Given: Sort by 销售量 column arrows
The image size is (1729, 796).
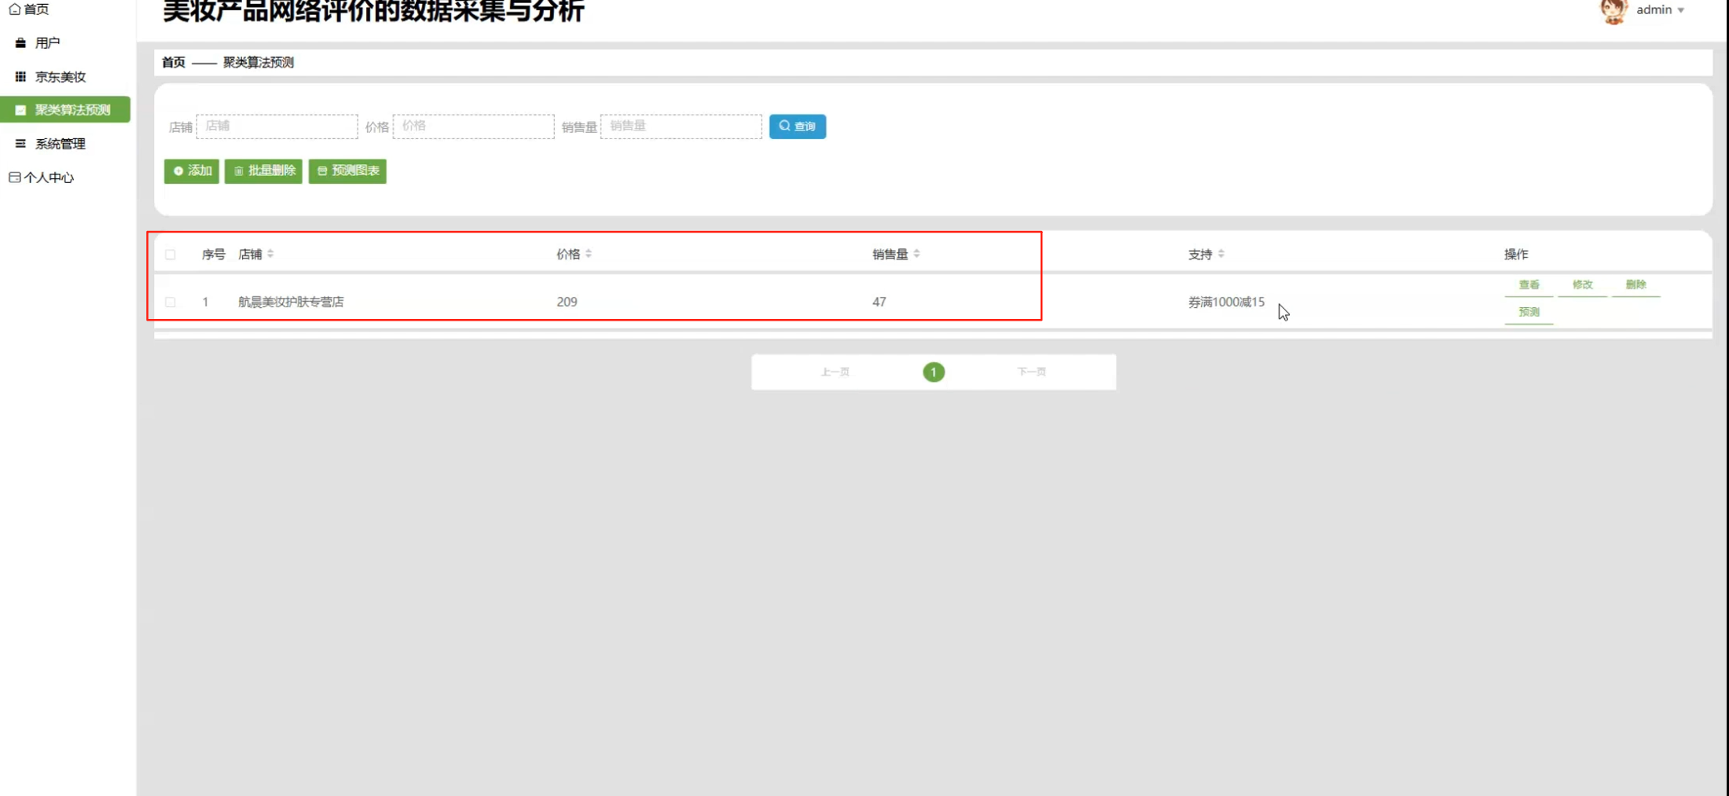Looking at the screenshot, I should click(916, 254).
